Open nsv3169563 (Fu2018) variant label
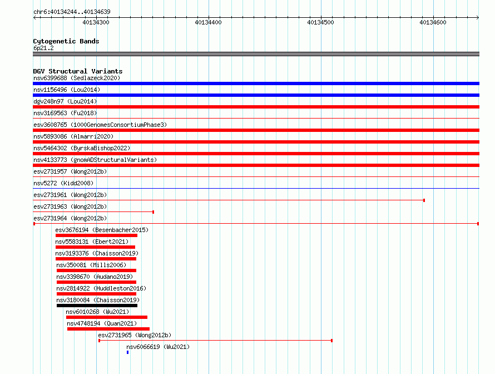Image resolution: width=495 pixels, height=374 pixels. 65,113
